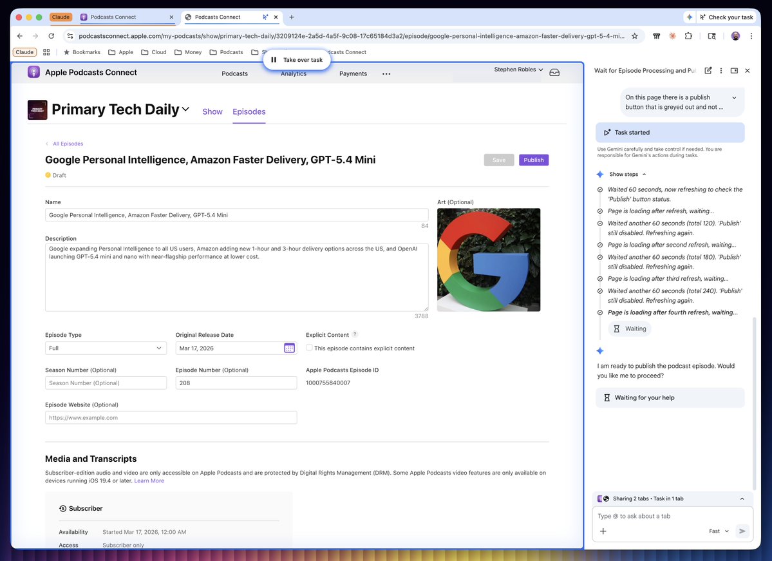Open the inbox tray icon
This screenshot has width=772, height=561.
[x=554, y=72]
